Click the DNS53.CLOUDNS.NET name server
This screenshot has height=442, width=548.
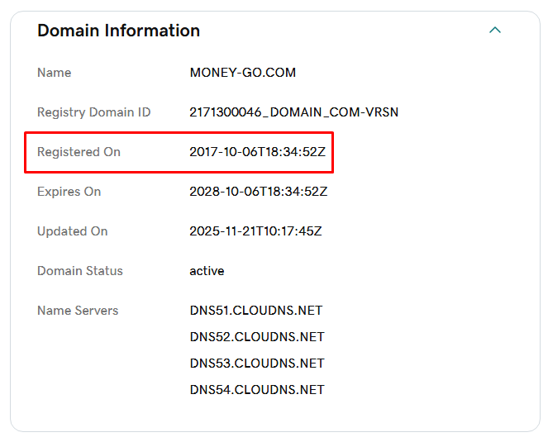pos(256,364)
